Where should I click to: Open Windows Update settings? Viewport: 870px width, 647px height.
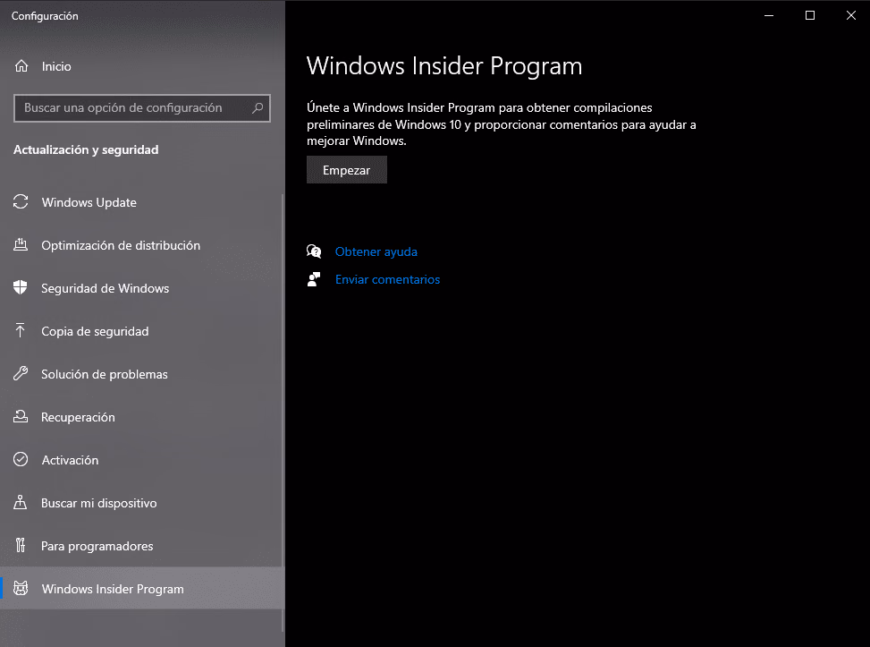[142, 202]
